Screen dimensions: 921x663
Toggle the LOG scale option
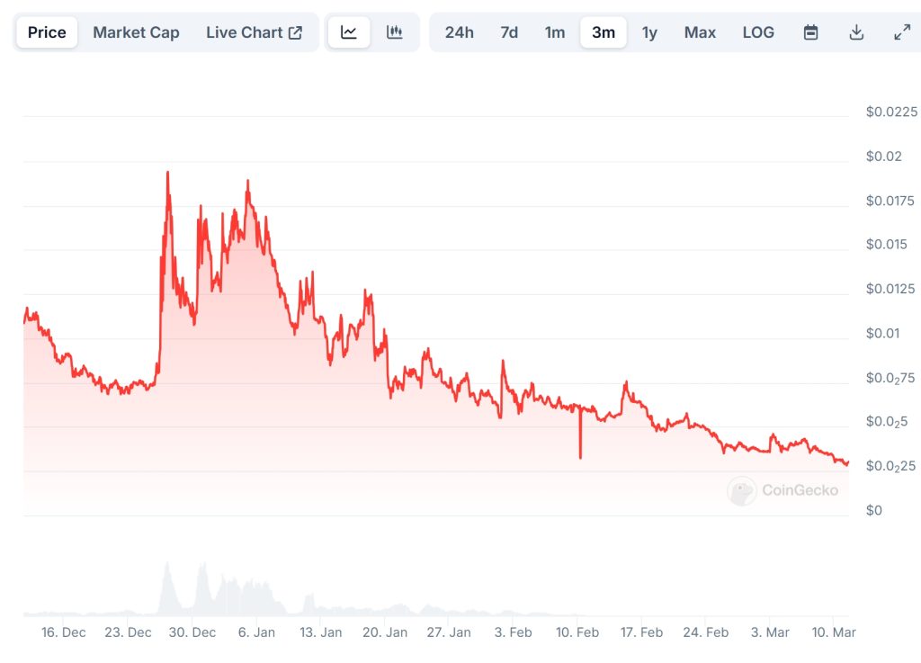coord(758,32)
